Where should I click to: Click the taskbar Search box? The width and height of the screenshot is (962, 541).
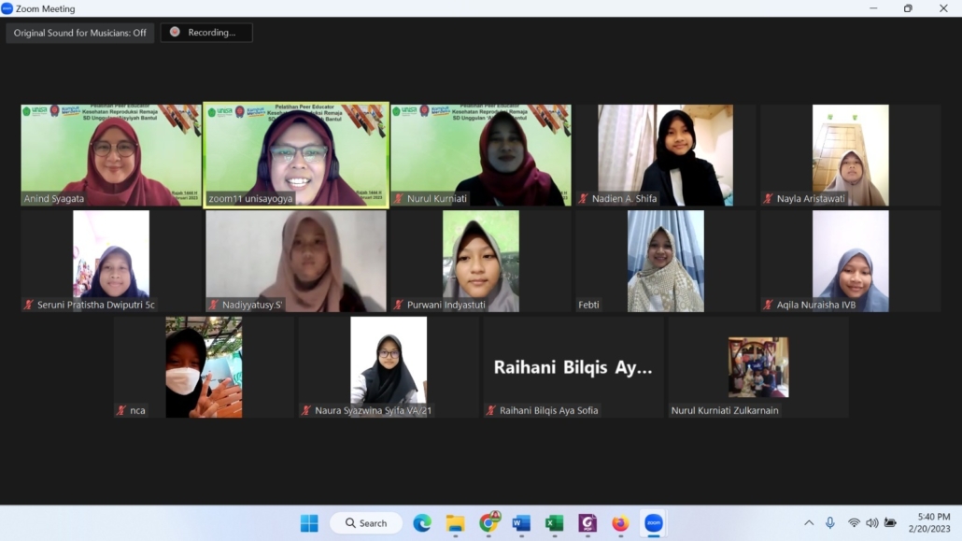(366, 523)
